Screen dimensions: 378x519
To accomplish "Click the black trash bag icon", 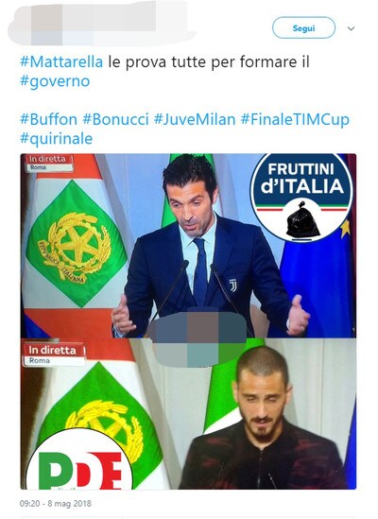I will (x=302, y=219).
